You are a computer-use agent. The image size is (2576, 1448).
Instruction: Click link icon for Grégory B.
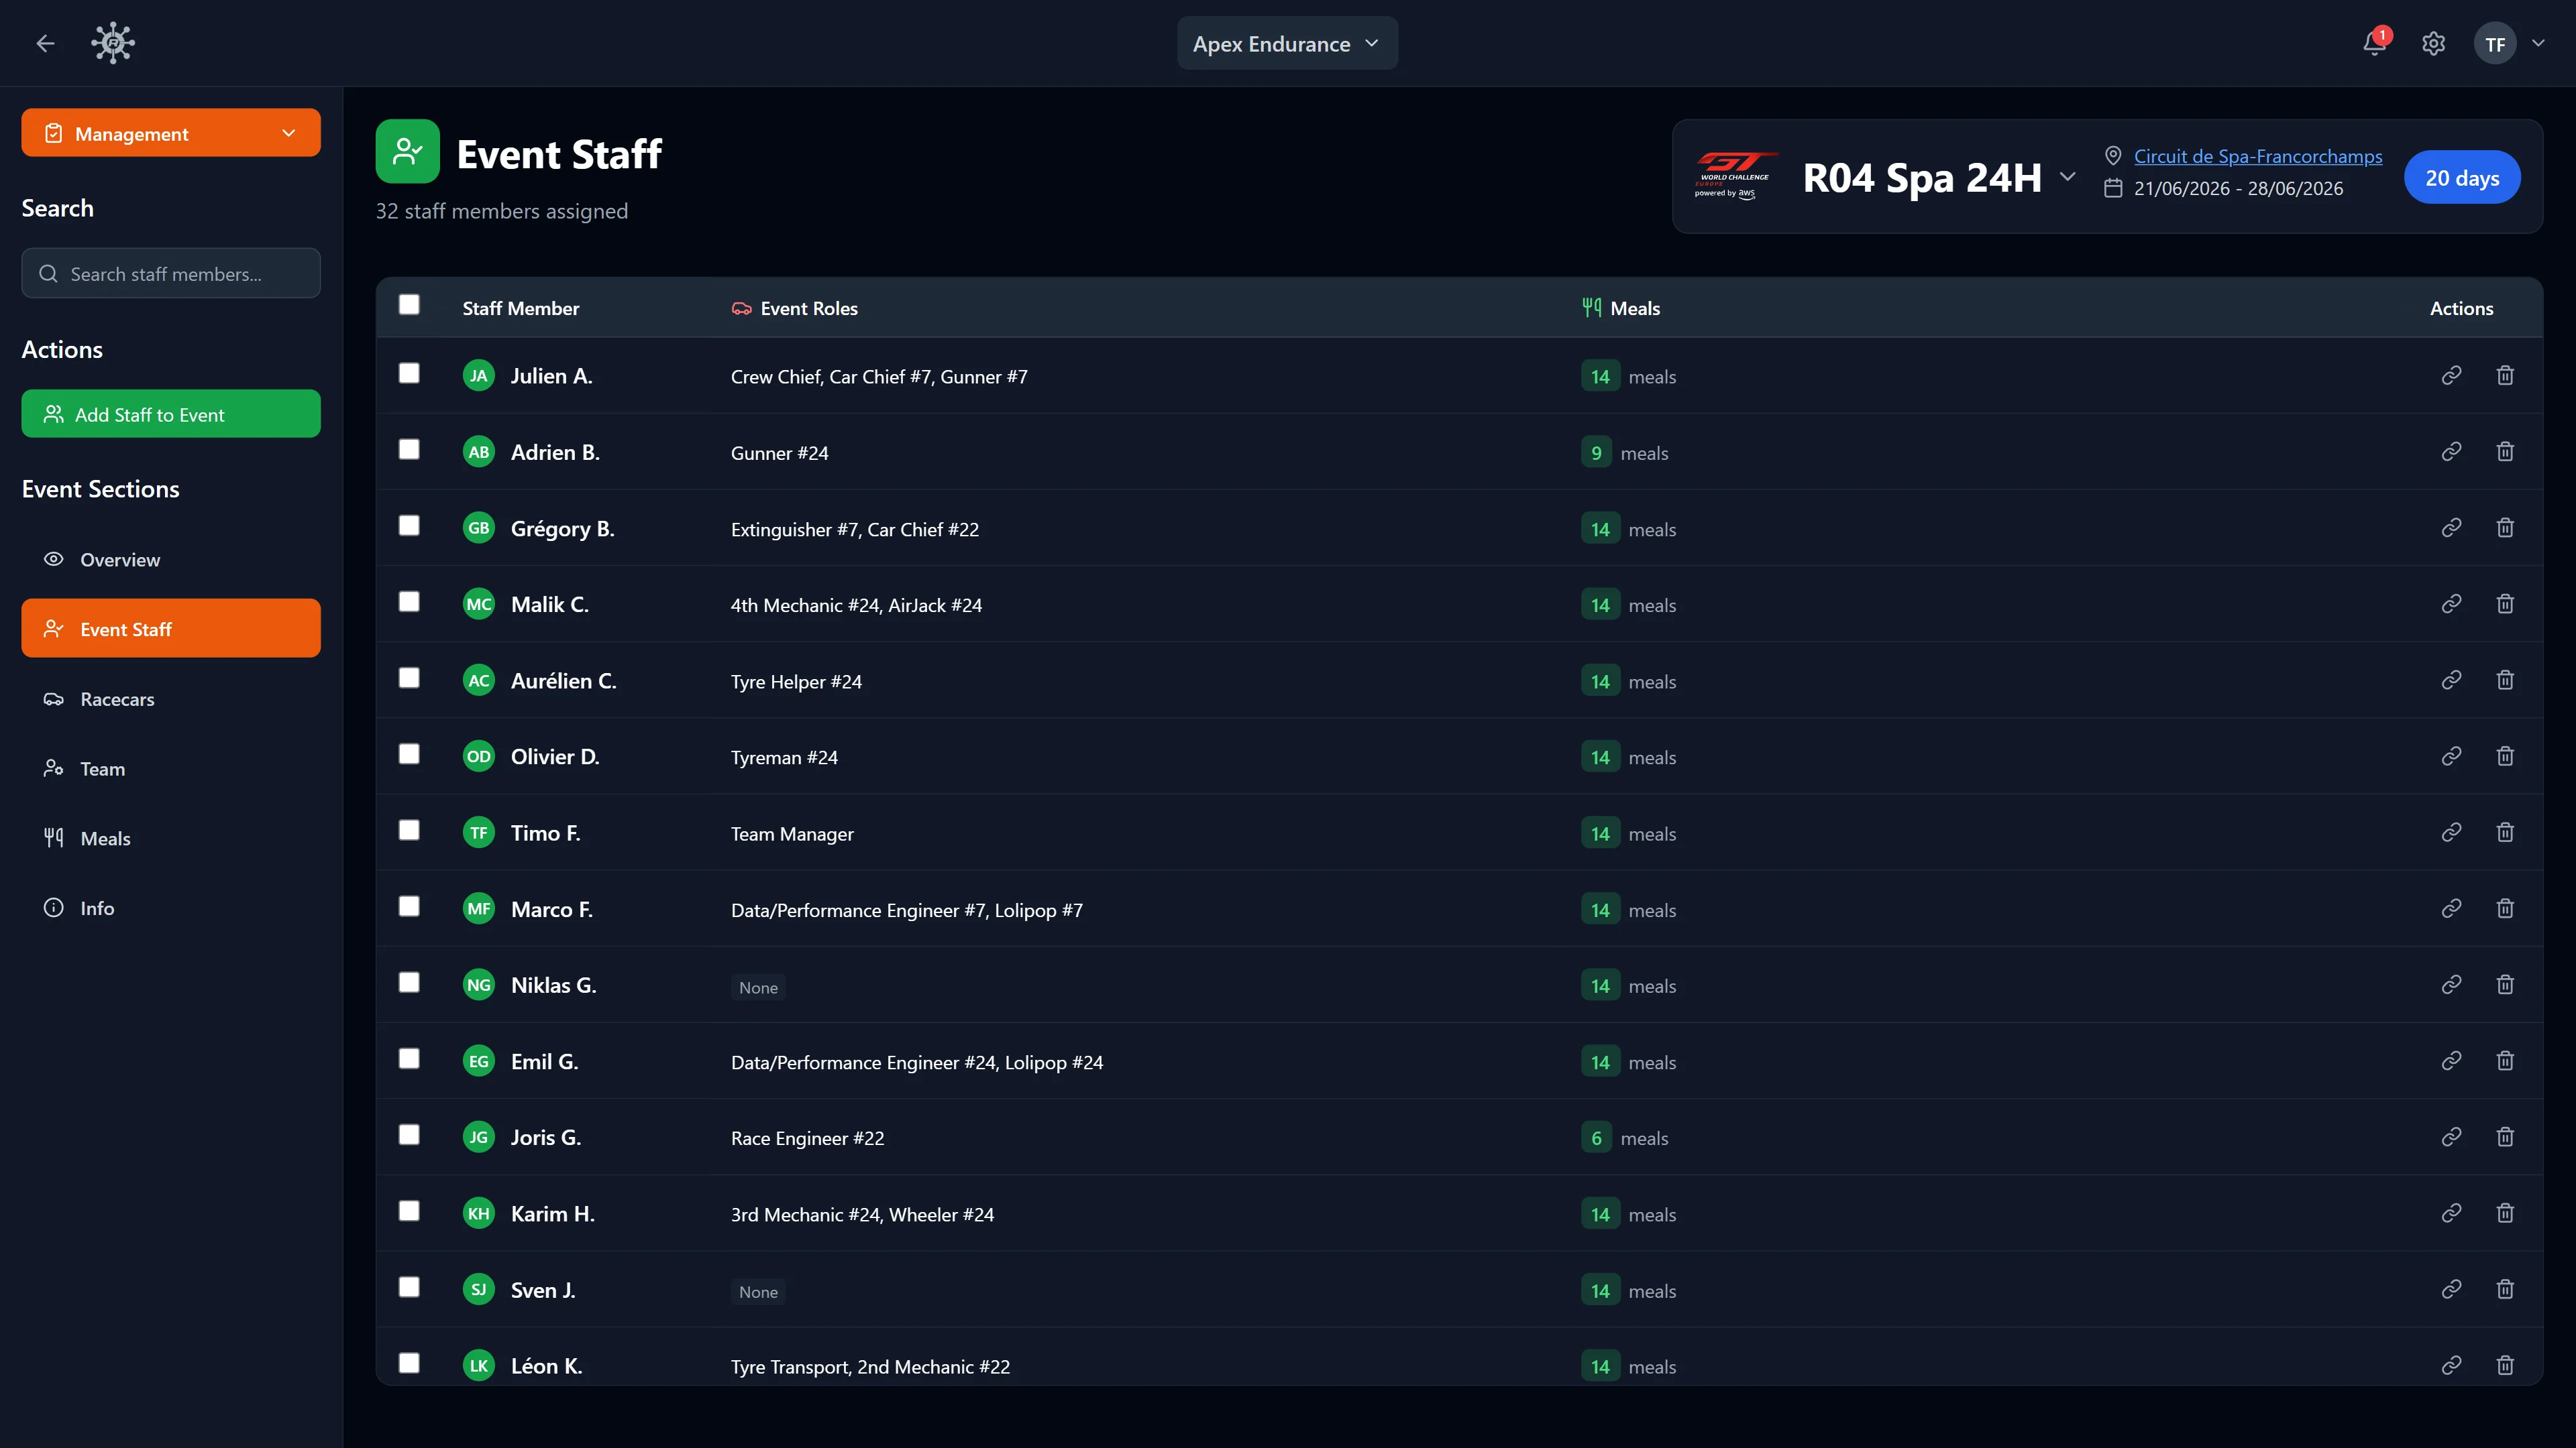coord(2451,528)
